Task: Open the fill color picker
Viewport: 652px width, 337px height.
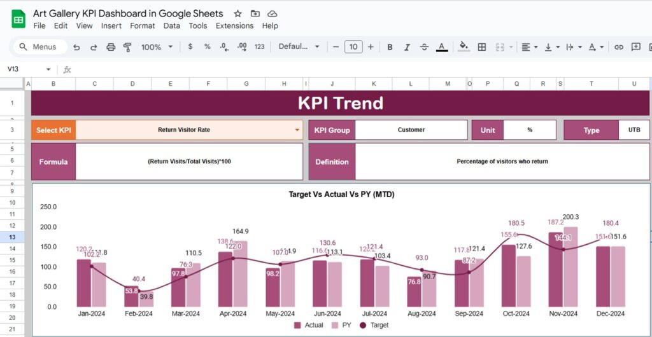Action: [x=464, y=47]
